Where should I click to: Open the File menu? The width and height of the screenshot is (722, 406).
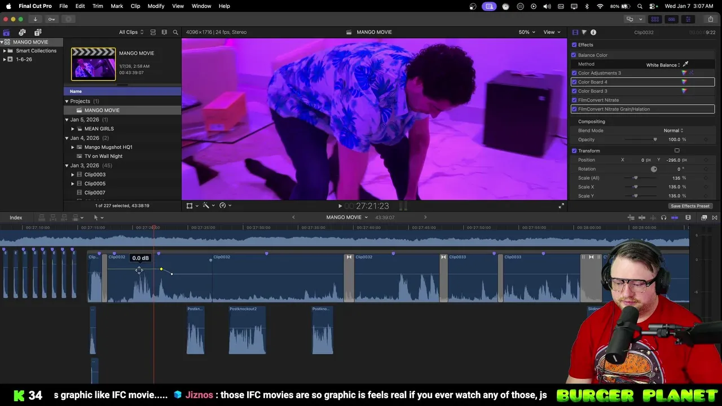tap(64, 6)
